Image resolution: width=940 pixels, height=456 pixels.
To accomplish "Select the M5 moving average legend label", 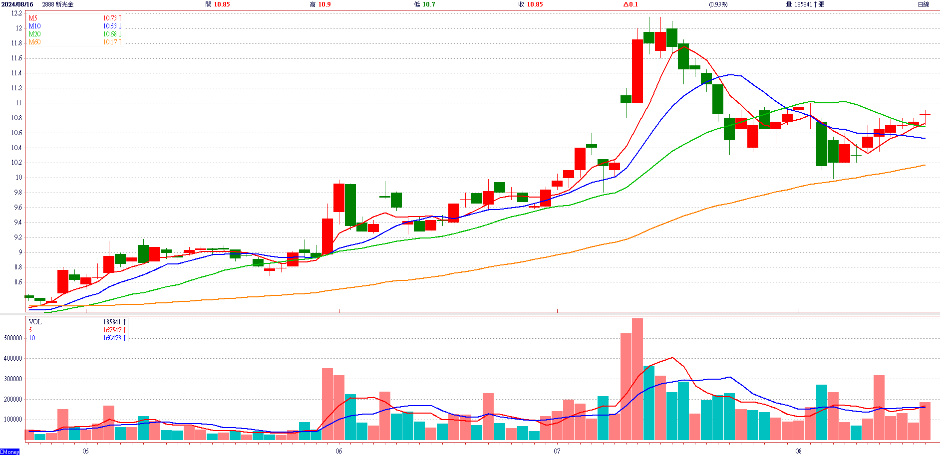I will pos(33,18).
